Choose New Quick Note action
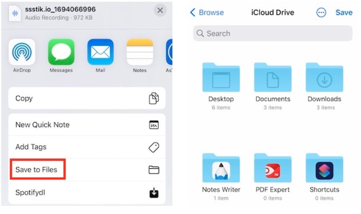The height and width of the screenshot is (214, 361). (87, 125)
